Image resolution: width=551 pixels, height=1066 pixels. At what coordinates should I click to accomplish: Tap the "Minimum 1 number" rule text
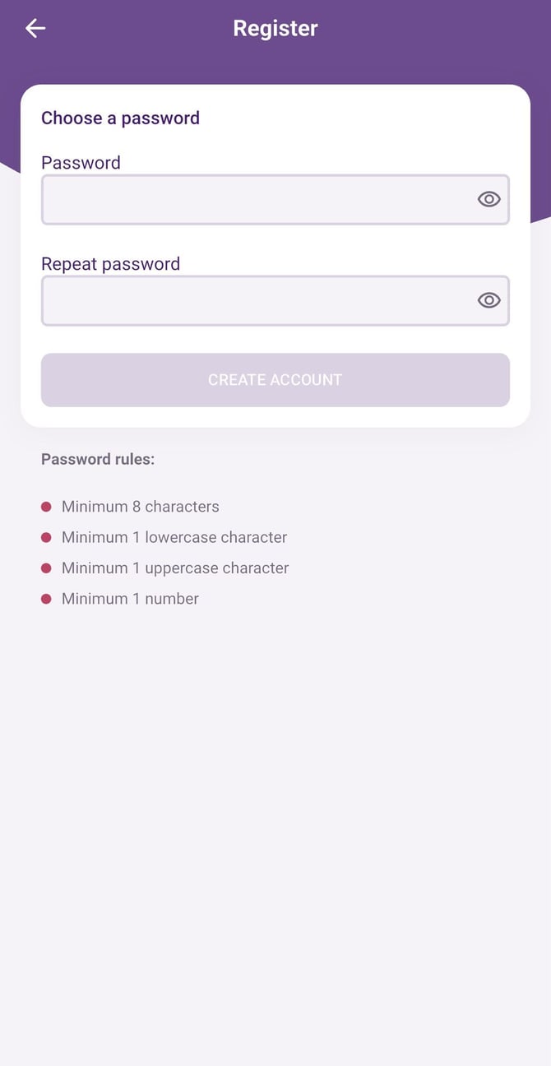point(130,599)
